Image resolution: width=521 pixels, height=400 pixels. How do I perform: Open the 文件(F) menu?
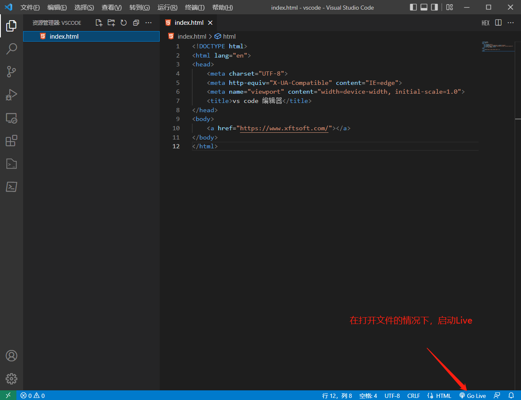pos(29,7)
